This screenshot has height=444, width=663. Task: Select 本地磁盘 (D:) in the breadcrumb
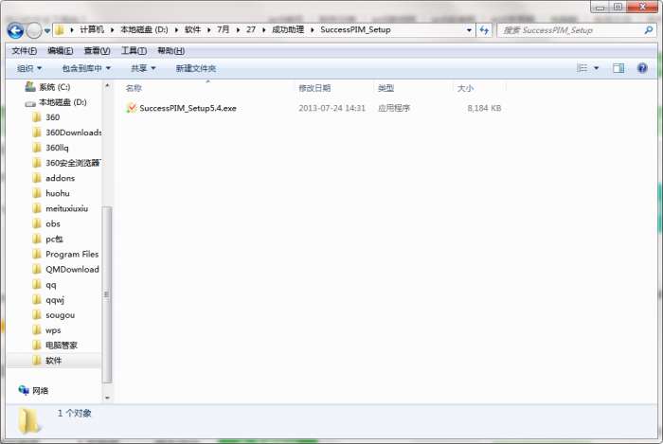(x=144, y=29)
